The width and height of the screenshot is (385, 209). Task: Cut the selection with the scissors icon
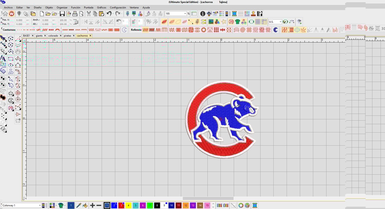click(89, 14)
